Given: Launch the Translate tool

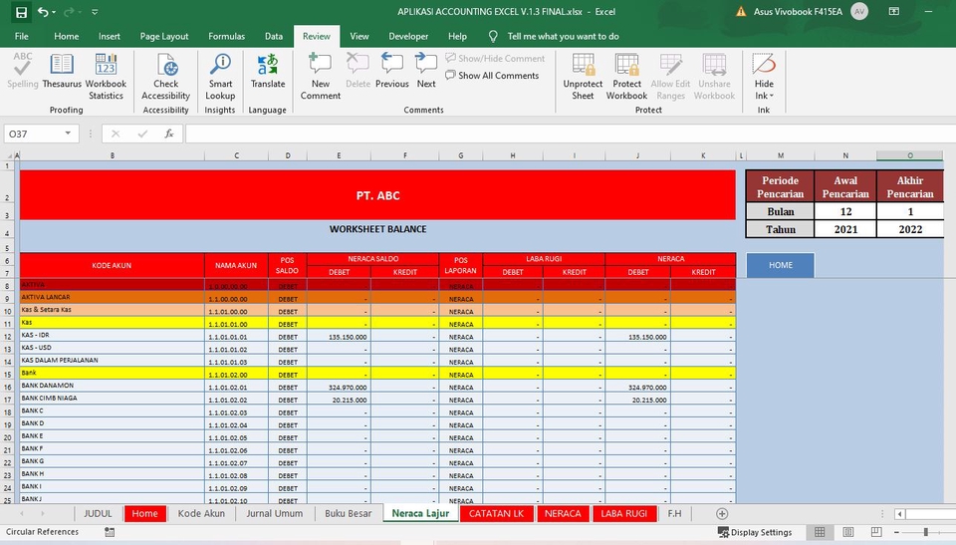Looking at the screenshot, I should click(268, 71).
